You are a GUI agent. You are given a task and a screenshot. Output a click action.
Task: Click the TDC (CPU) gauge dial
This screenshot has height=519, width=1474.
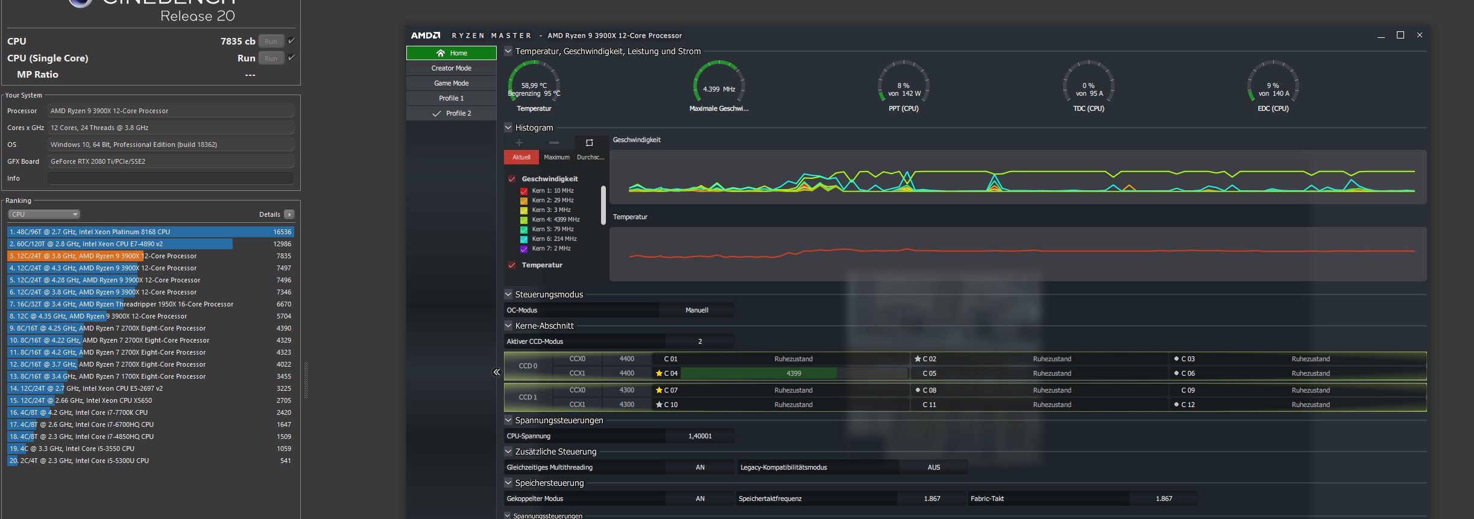point(1088,81)
